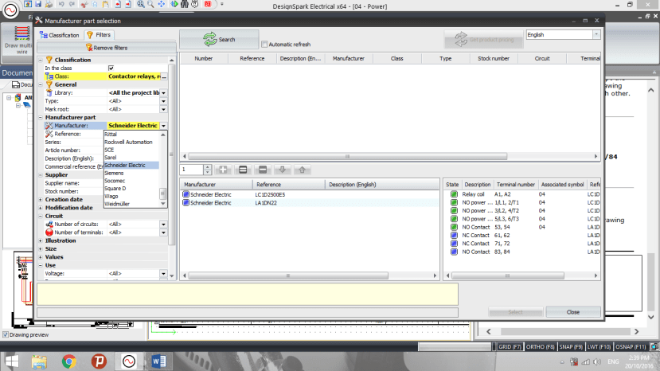Open Google Chrome from the taskbar
The image size is (660, 371).
pos(69,361)
